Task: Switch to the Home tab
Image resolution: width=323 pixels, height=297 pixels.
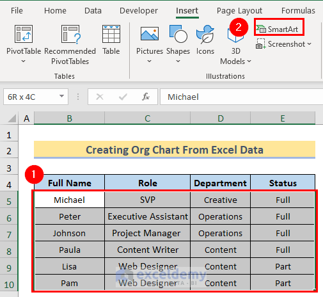Action: tap(55, 10)
